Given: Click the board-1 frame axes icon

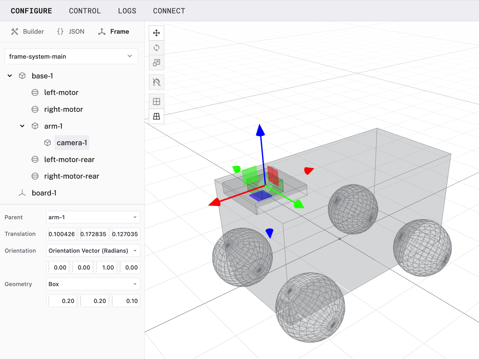Looking at the screenshot, I should (x=22, y=193).
